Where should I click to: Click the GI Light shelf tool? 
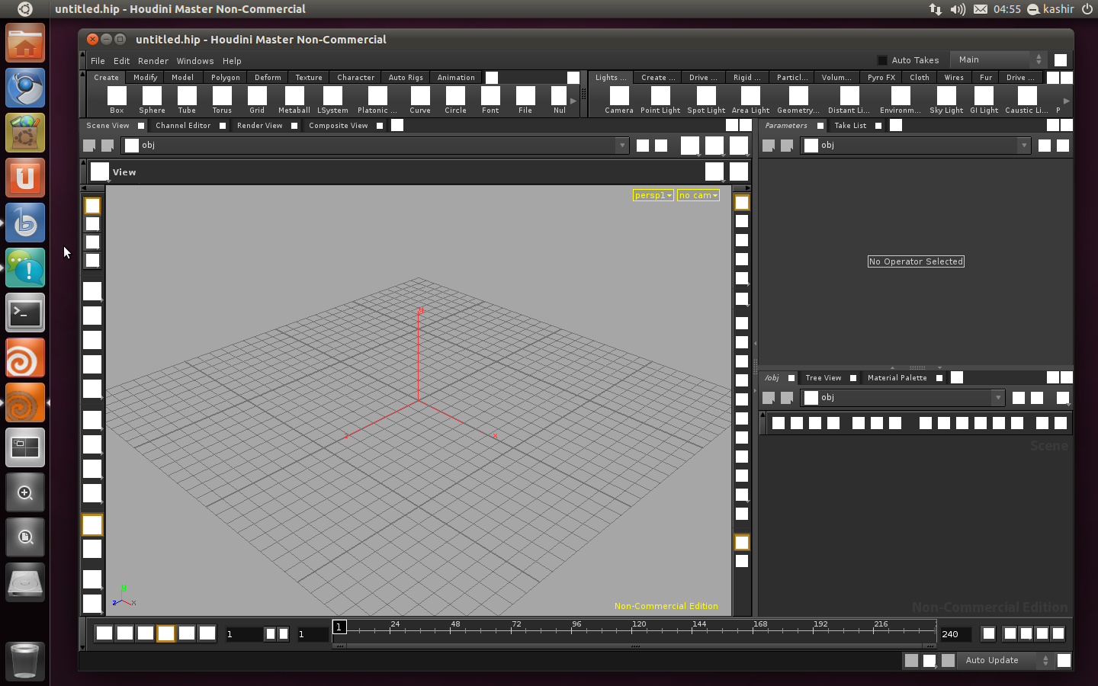(984, 100)
